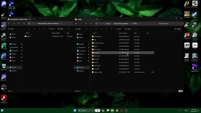Open Google Chrome from the taskbar
The width and height of the screenshot is (201, 113).
(x=117, y=110)
